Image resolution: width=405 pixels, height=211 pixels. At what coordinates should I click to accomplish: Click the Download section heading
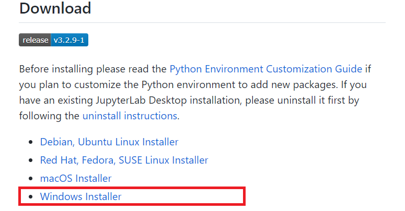[55, 8]
